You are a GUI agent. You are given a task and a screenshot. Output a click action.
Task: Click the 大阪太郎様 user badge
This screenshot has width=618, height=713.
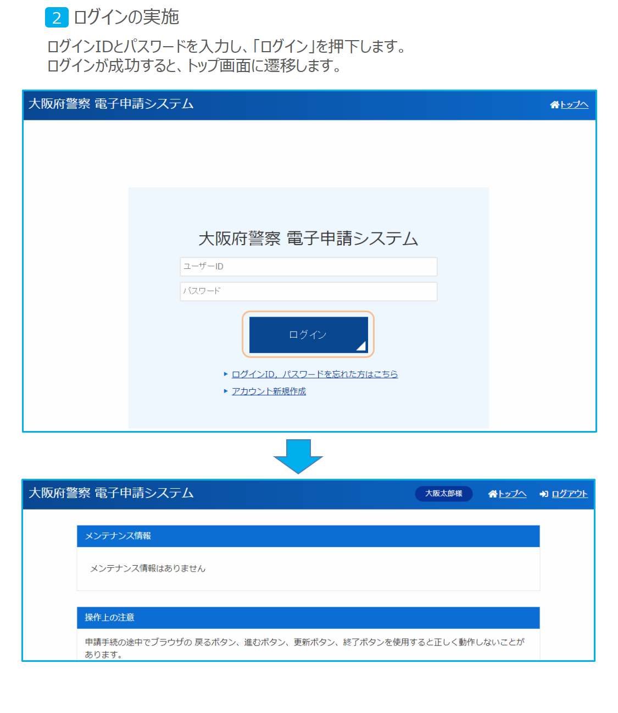pyautogui.click(x=444, y=494)
